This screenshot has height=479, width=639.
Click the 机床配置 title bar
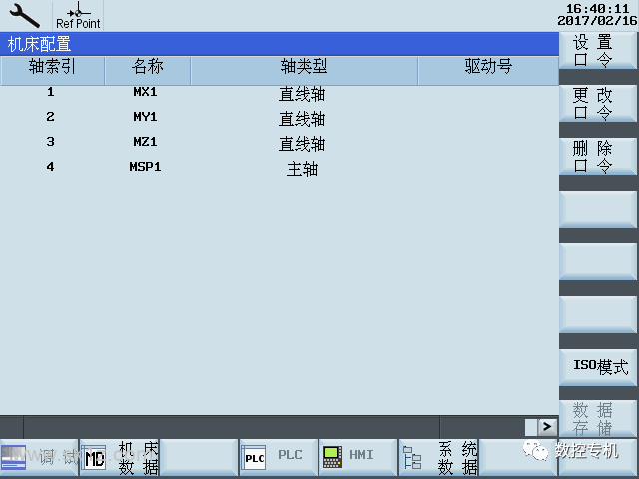(x=280, y=44)
